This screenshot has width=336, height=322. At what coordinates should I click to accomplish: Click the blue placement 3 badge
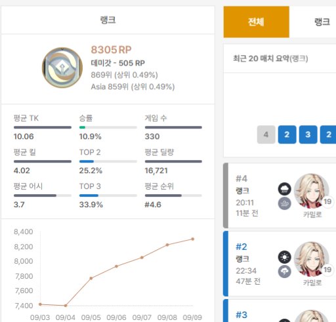point(308,134)
